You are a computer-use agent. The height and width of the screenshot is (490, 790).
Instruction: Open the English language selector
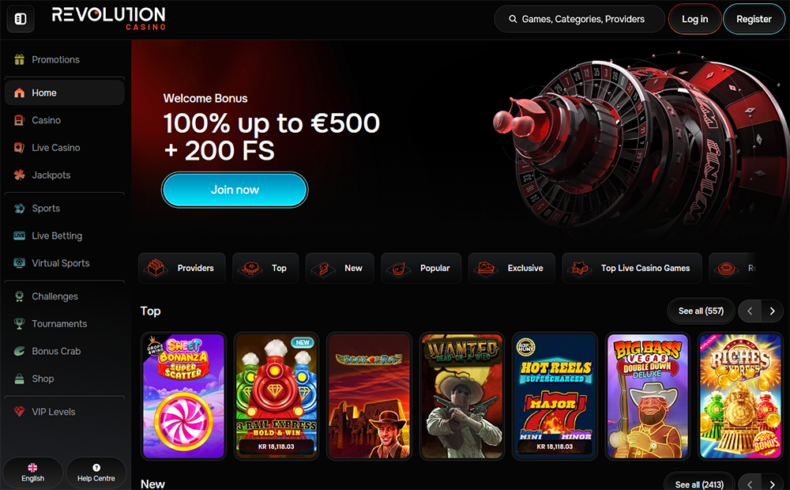pyautogui.click(x=32, y=473)
